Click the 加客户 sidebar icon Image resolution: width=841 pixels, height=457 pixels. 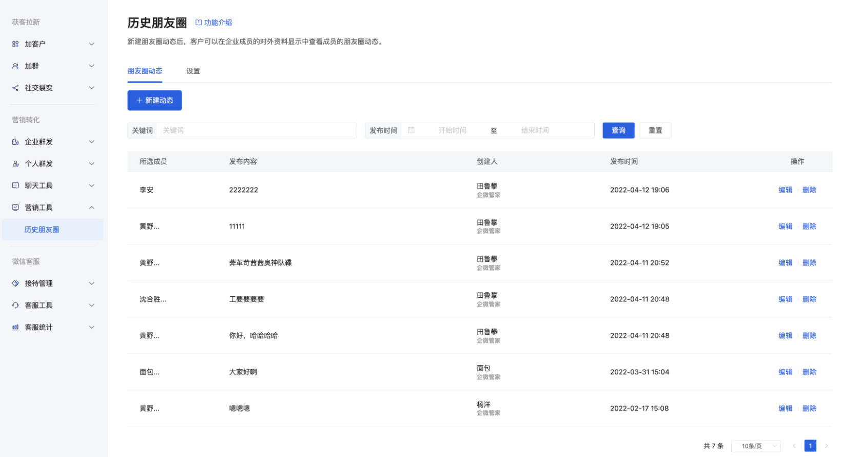(x=15, y=44)
